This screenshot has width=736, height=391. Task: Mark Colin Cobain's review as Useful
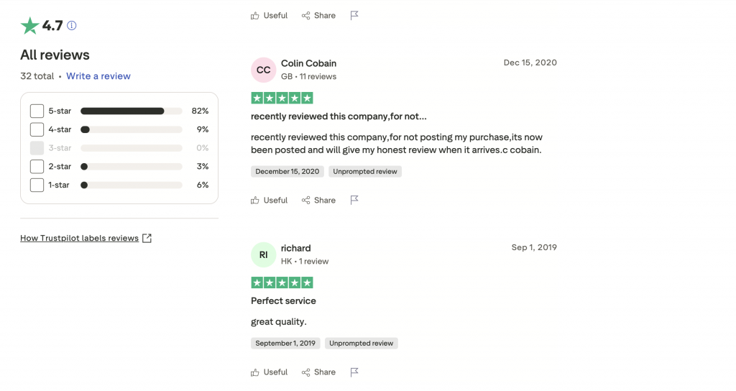point(270,201)
